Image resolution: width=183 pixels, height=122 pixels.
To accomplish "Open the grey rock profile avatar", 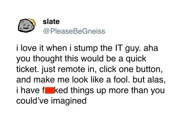I will 27,25.
